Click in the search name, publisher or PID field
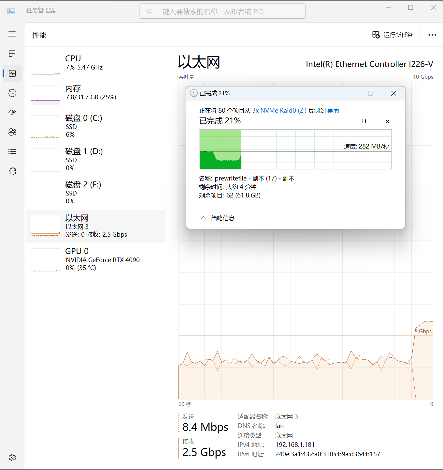This screenshot has width=443, height=470. 222,11
